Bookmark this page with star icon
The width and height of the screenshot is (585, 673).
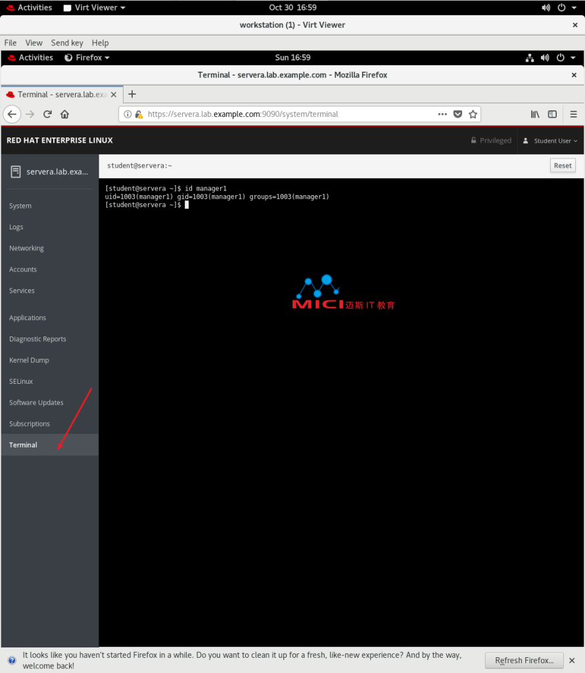click(x=473, y=114)
